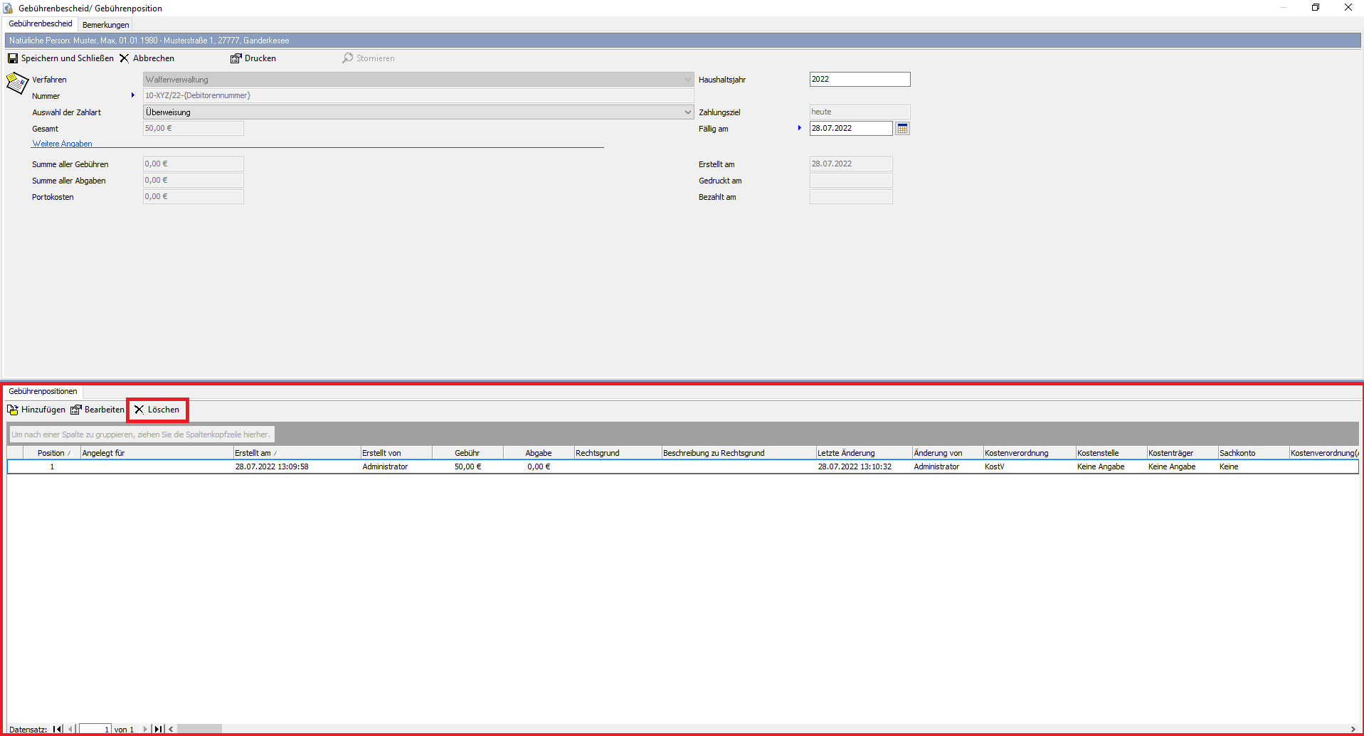Switch to the Bemerkungen tab
Viewport: 1364px width, 736px height.
[x=105, y=25]
